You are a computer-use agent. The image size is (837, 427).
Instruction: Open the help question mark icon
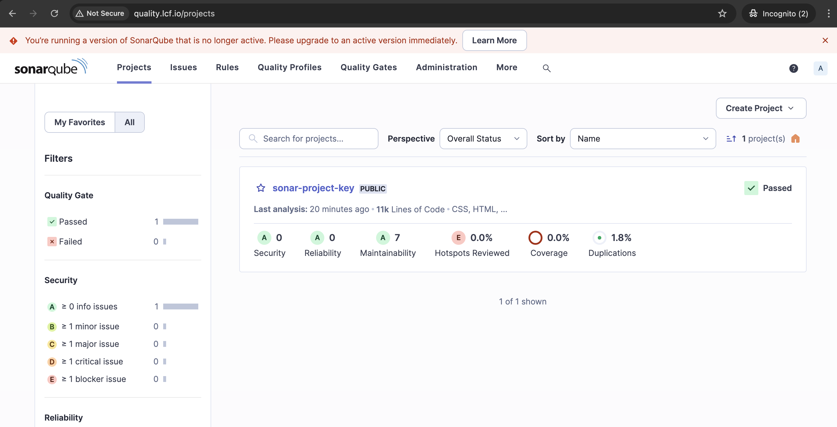tap(793, 68)
